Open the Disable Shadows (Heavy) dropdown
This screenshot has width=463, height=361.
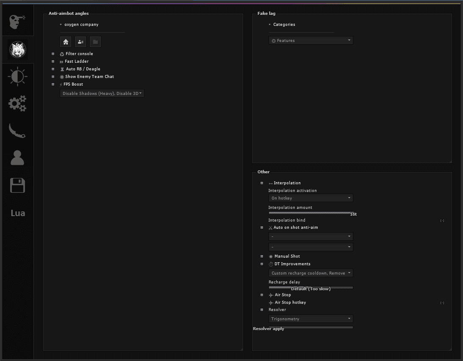[102, 93]
